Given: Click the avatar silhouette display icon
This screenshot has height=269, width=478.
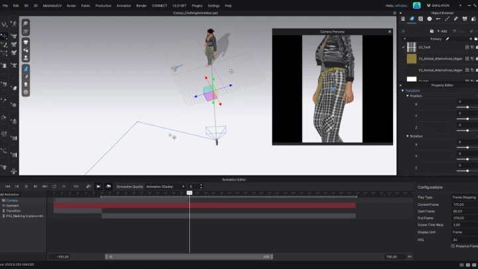Looking at the screenshot, I should click(26, 58).
